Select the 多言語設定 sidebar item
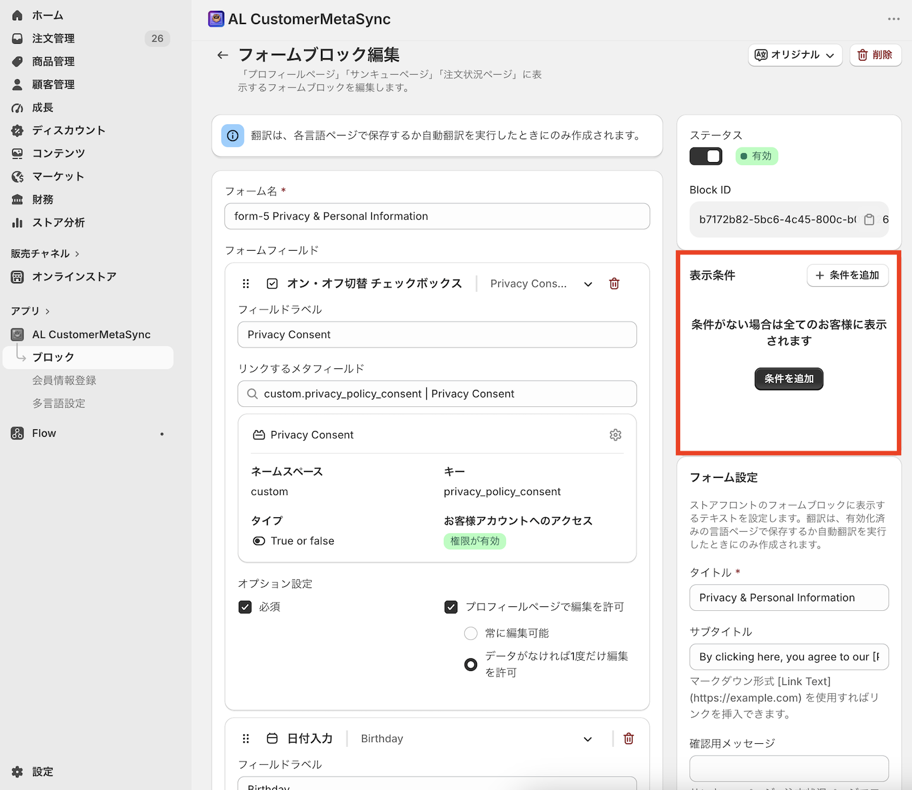Screen dimensions: 912x790 59,403
